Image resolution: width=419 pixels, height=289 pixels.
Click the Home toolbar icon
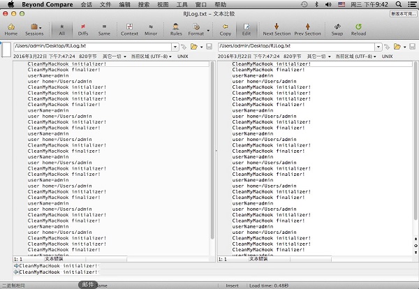11,29
